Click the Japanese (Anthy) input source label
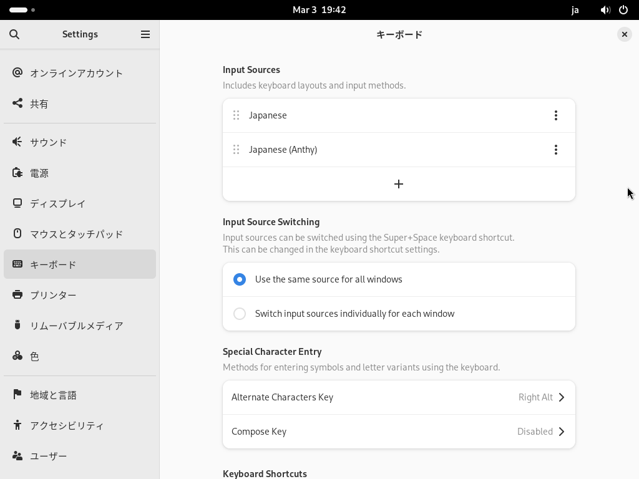This screenshot has width=639, height=479. (283, 150)
